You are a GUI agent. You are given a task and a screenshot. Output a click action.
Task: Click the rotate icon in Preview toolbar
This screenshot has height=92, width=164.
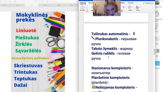coord(43,2)
